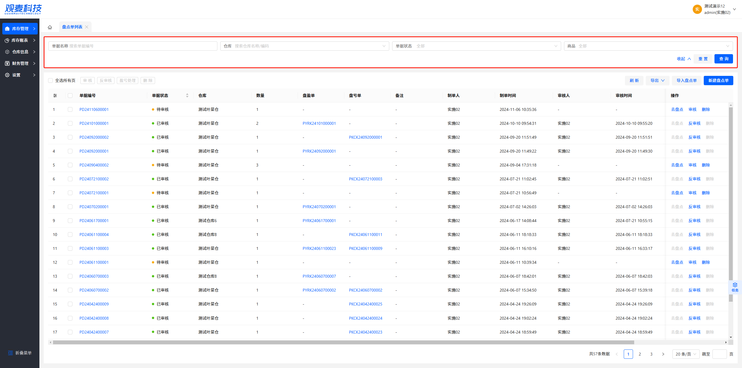Click the home icon tab
The width and height of the screenshot is (742, 368).
pos(50,27)
